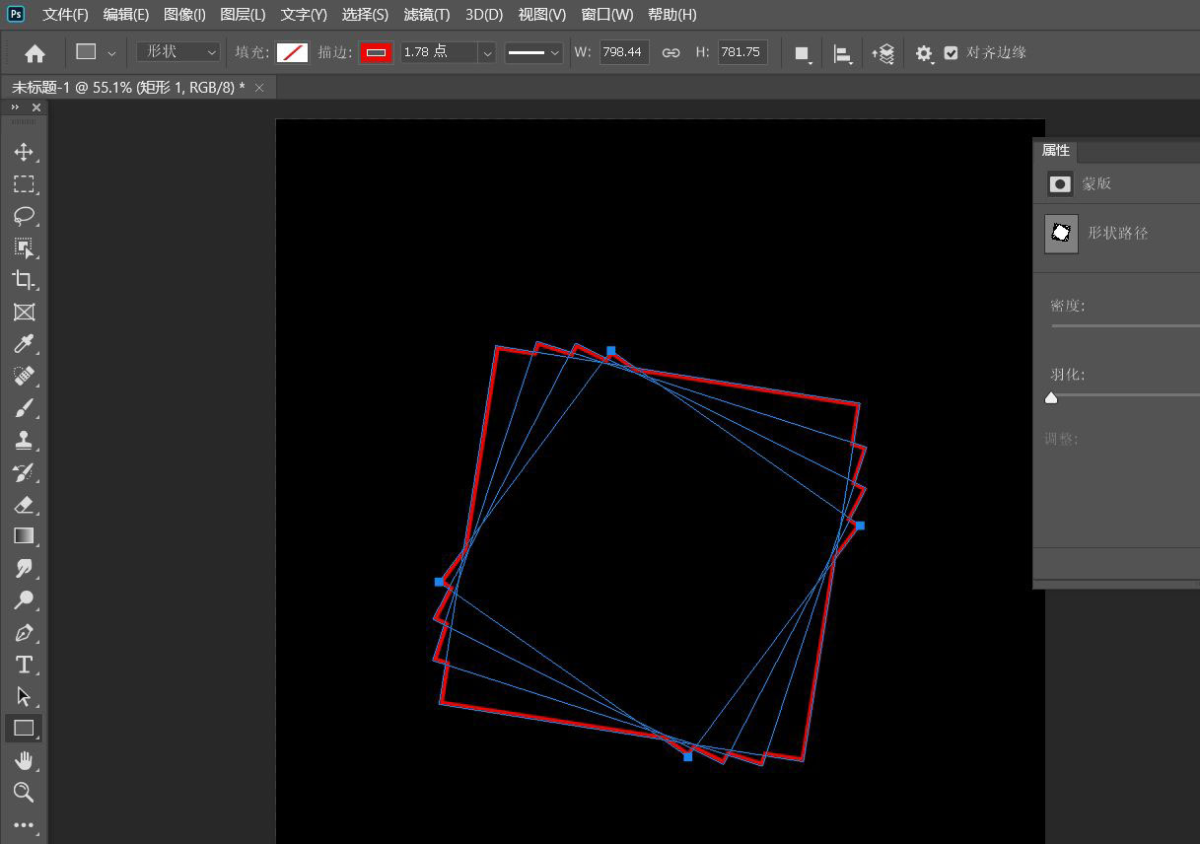Click the red stroke color swatch
Screen dimensions: 1200x844
point(376,52)
